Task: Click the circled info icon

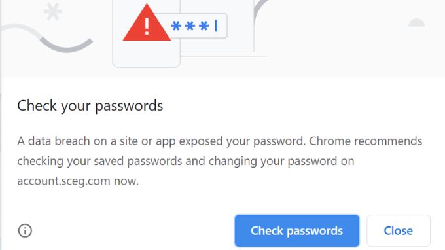Action: coord(25,230)
